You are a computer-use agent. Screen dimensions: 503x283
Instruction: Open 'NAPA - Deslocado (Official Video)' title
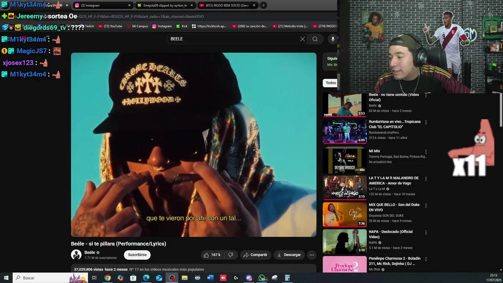tap(391, 234)
